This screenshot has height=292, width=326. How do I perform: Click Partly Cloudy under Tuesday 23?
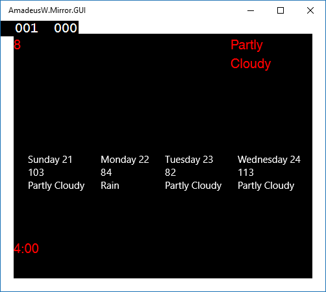194,186
